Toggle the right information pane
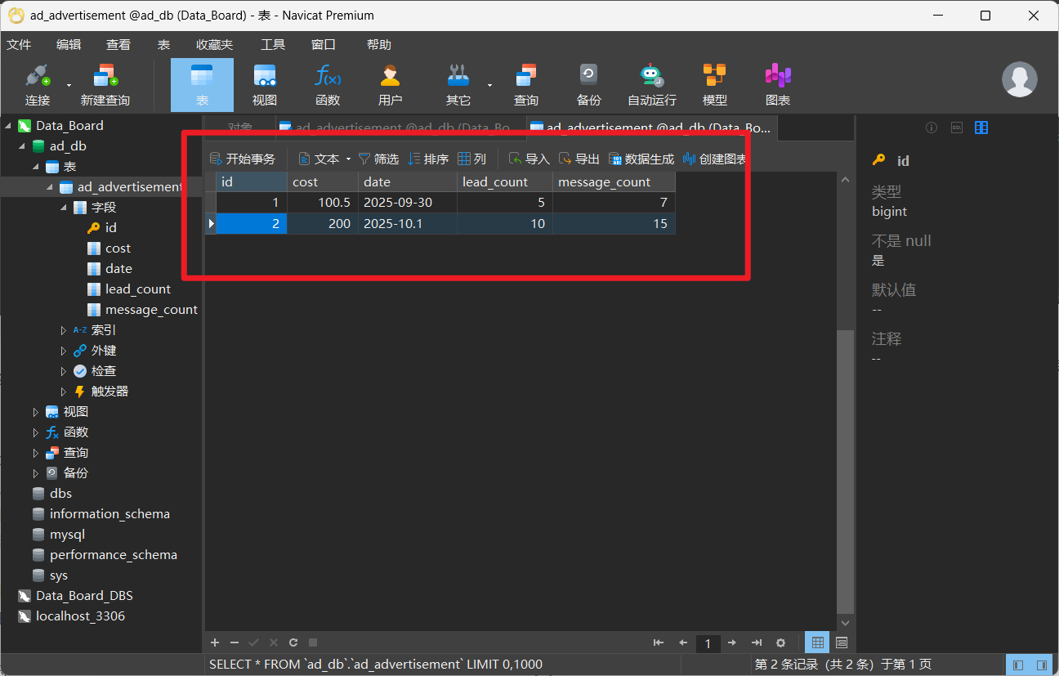This screenshot has height=676, width=1059. 1041,665
